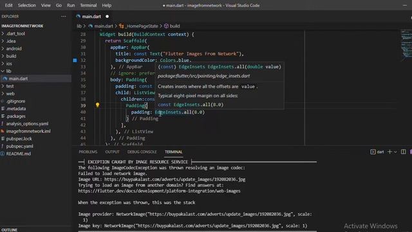Image resolution: width=412 pixels, height=232 pixels.
Task: Click unsaved dot on main.dart tab
Action: tap(108, 16)
